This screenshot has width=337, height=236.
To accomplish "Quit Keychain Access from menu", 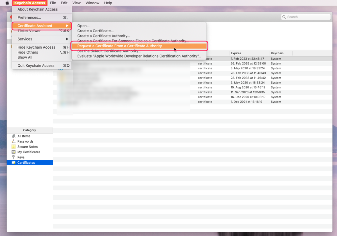I will coord(42,66).
